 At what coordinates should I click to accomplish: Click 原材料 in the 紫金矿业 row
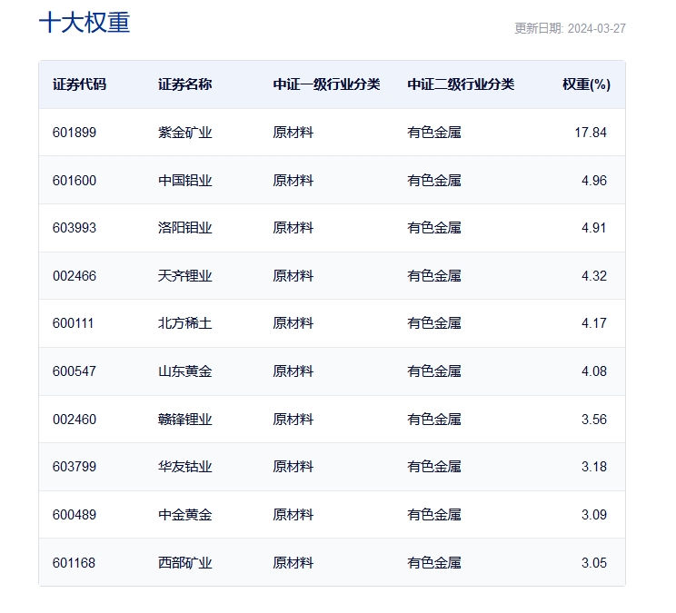click(293, 133)
